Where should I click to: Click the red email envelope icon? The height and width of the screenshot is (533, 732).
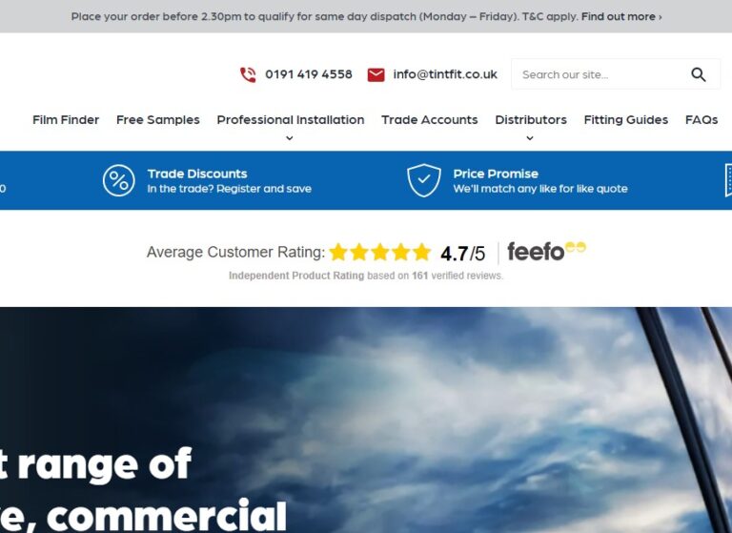tap(376, 74)
